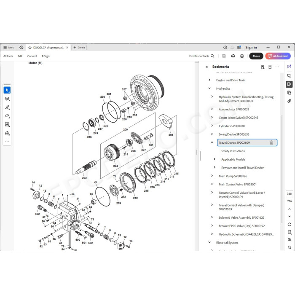Image resolution: width=295 pixels, height=295 pixels.
Task: Open the Attachments paperclip icon
Action: pos(289,101)
